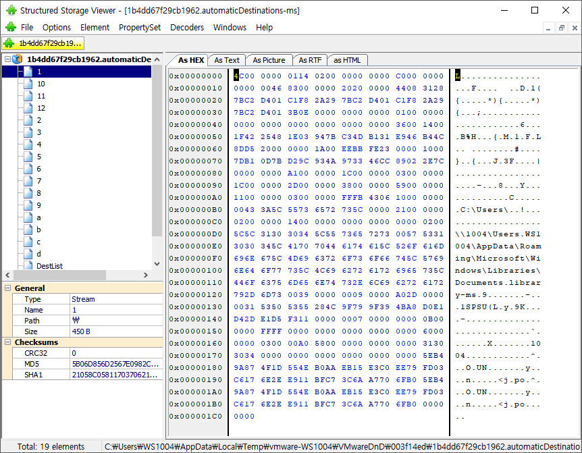Open the Options menu
582x453 pixels.
tap(57, 28)
